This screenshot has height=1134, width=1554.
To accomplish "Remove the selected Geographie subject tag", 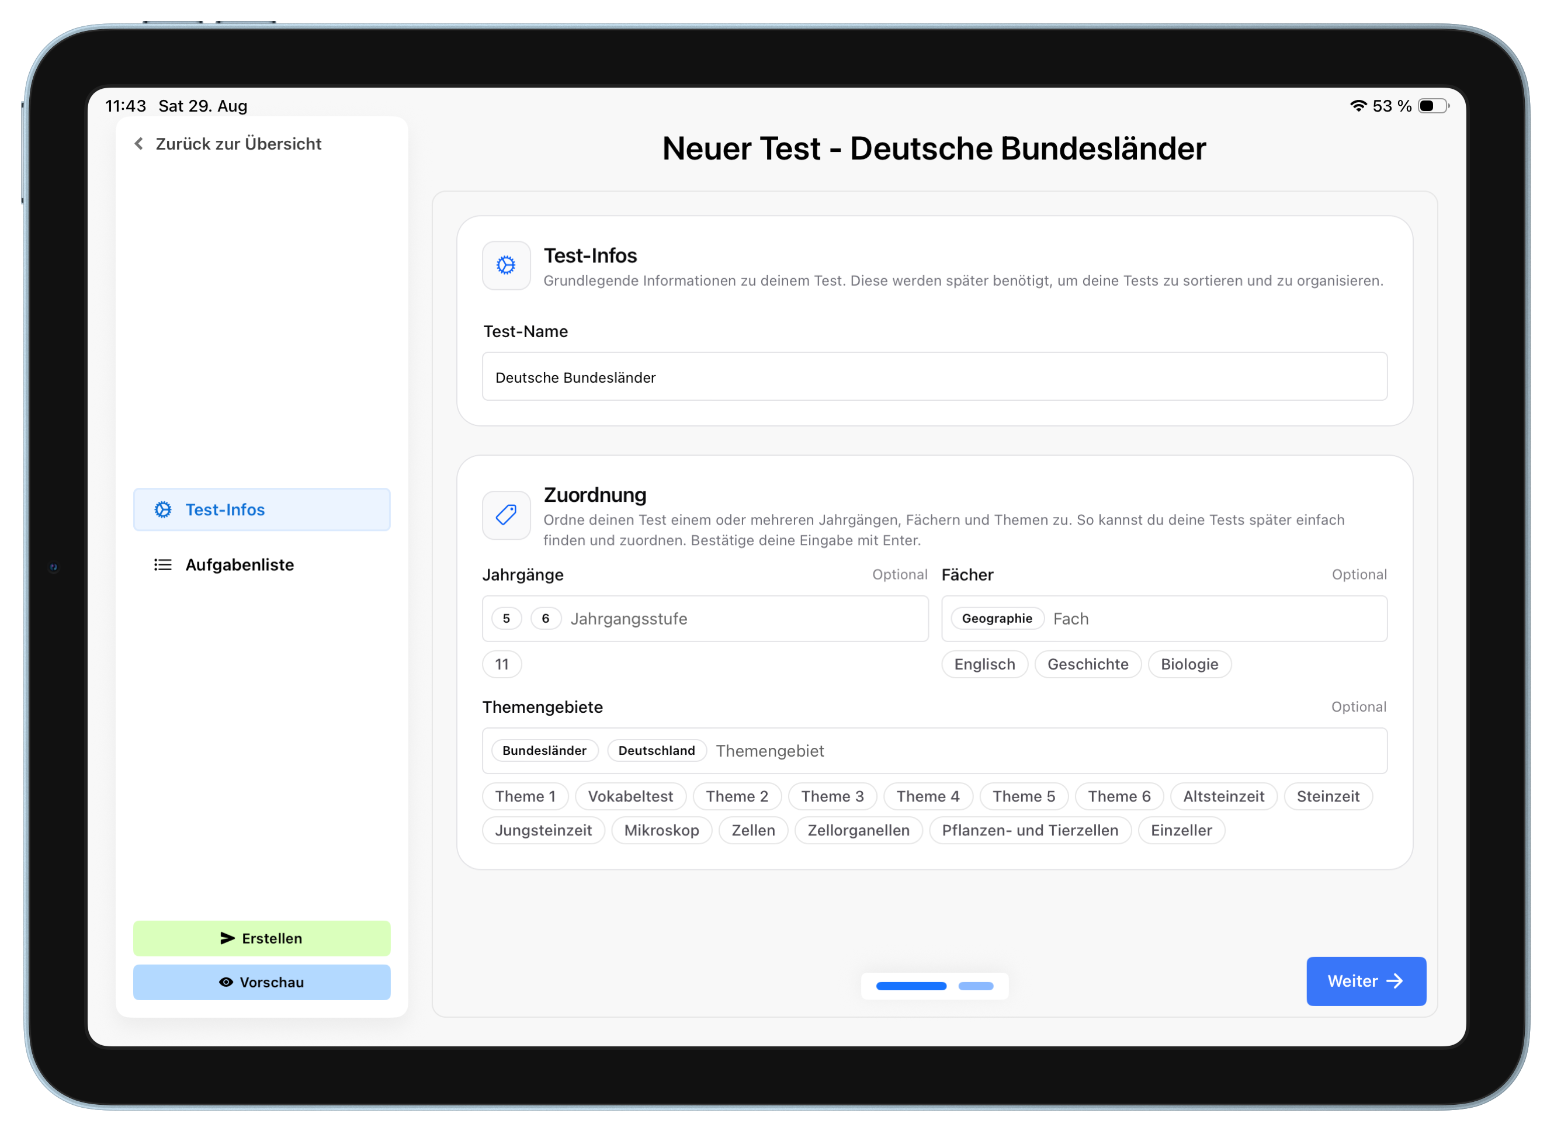I will tap(997, 619).
